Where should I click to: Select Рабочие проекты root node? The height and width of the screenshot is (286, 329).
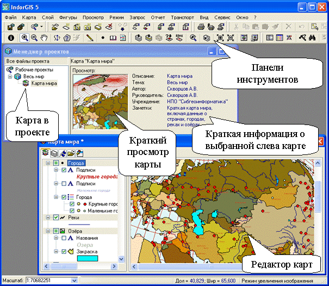point(33,70)
